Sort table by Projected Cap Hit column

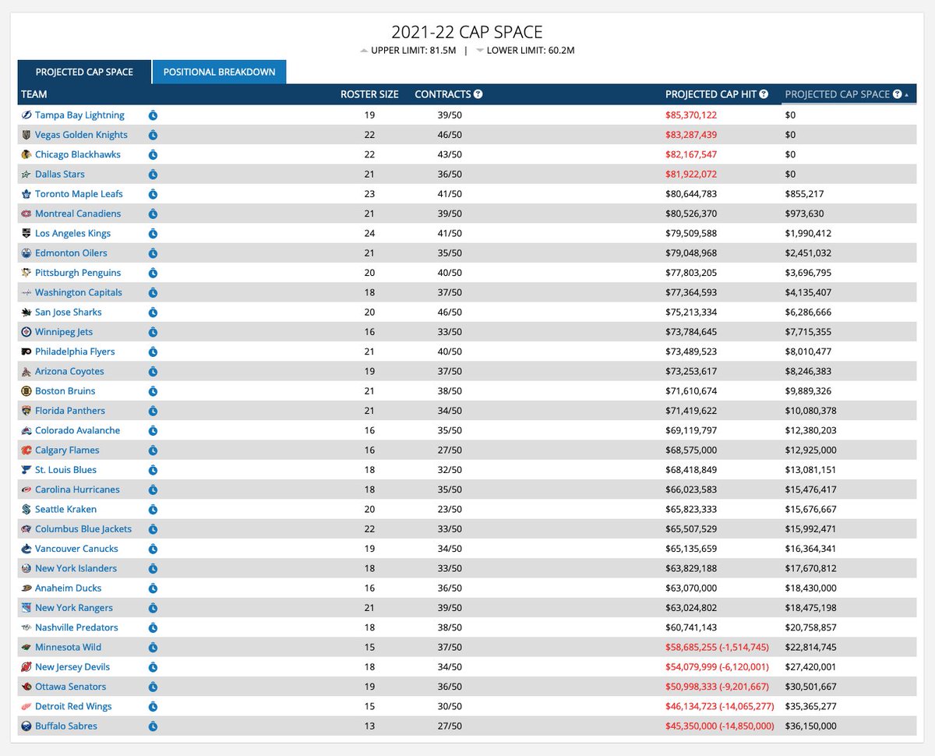711,94
